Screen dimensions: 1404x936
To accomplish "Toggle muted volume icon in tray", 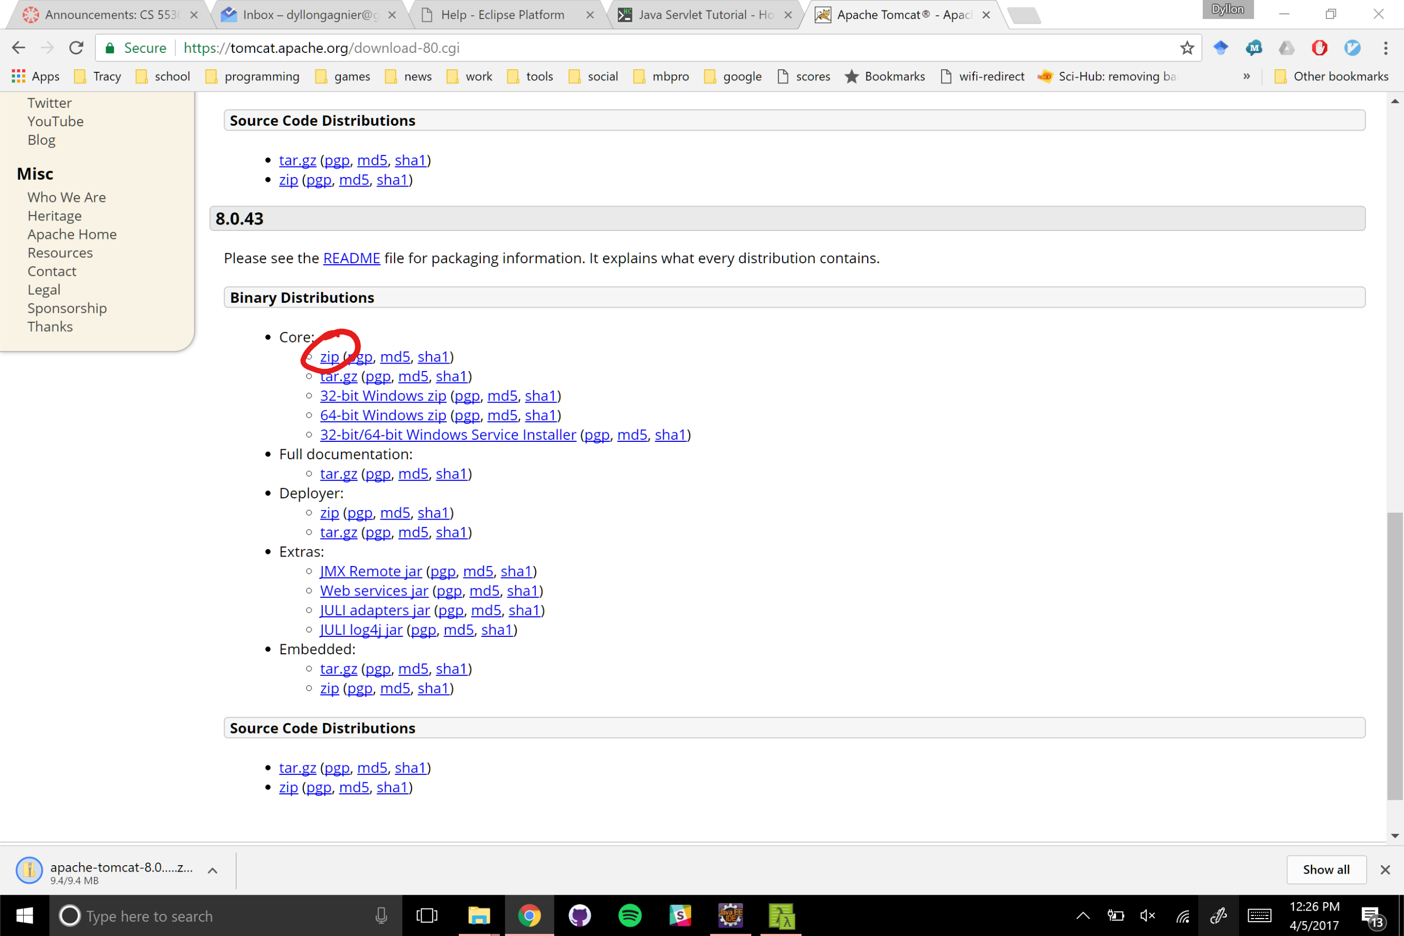I will tap(1147, 915).
